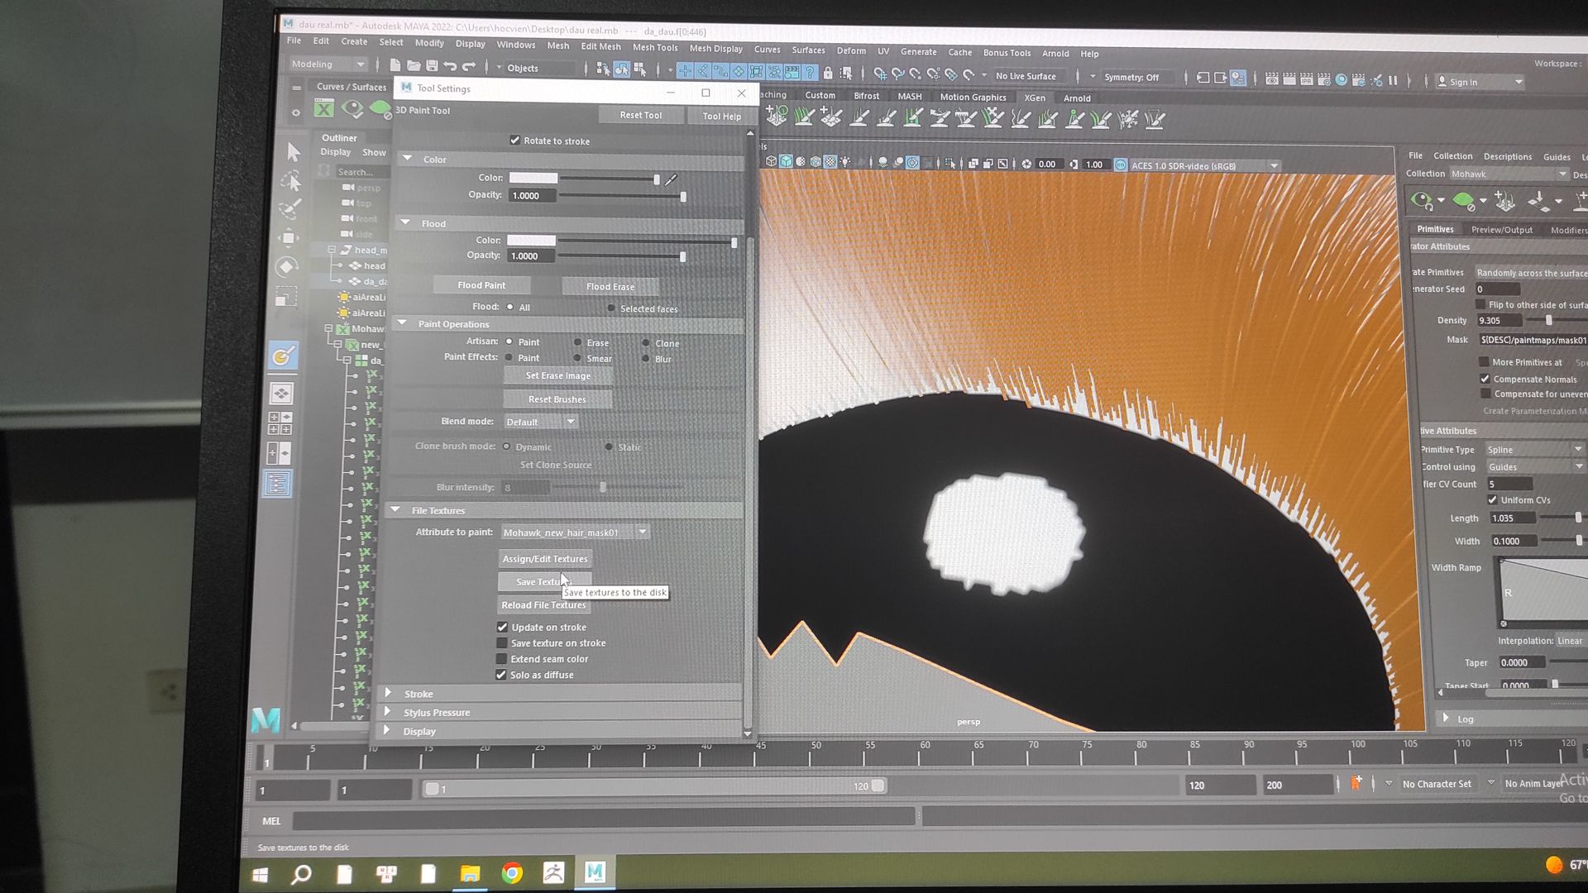1588x893 pixels.
Task: Uncheck Rotate to stroke
Action: pos(515,141)
